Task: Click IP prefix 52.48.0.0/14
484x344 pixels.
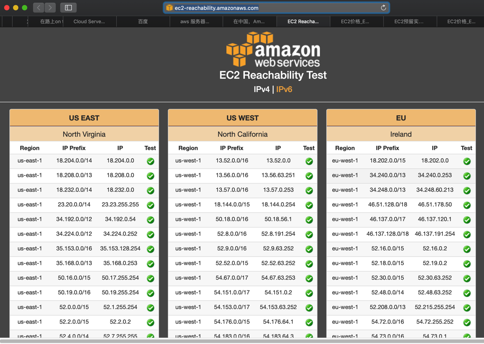Action: tap(388, 292)
